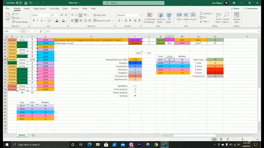The width and height of the screenshot is (264, 148).
Task: Center text horizontally
Action: click(x=76, y=21)
